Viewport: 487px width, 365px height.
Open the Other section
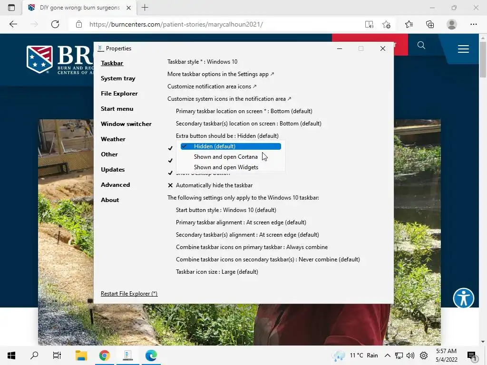109,154
